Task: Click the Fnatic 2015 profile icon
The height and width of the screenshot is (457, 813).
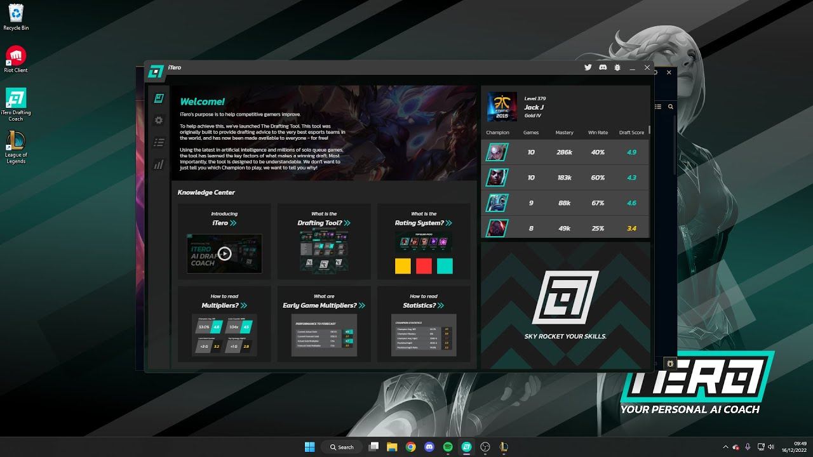Action: coord(502,107)
